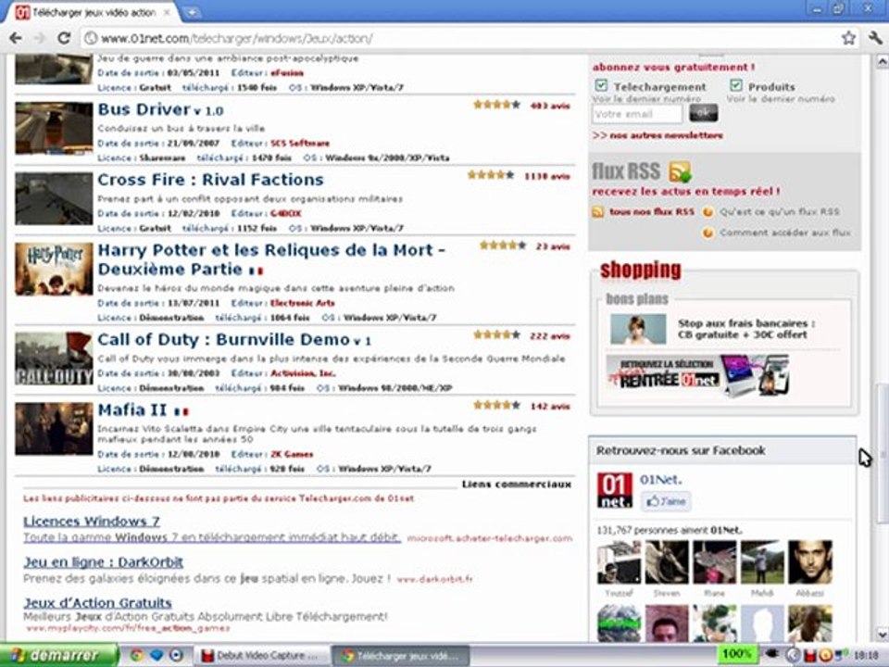
Task: Click 01Net Facebook logo
Action: tap(615, 490)
